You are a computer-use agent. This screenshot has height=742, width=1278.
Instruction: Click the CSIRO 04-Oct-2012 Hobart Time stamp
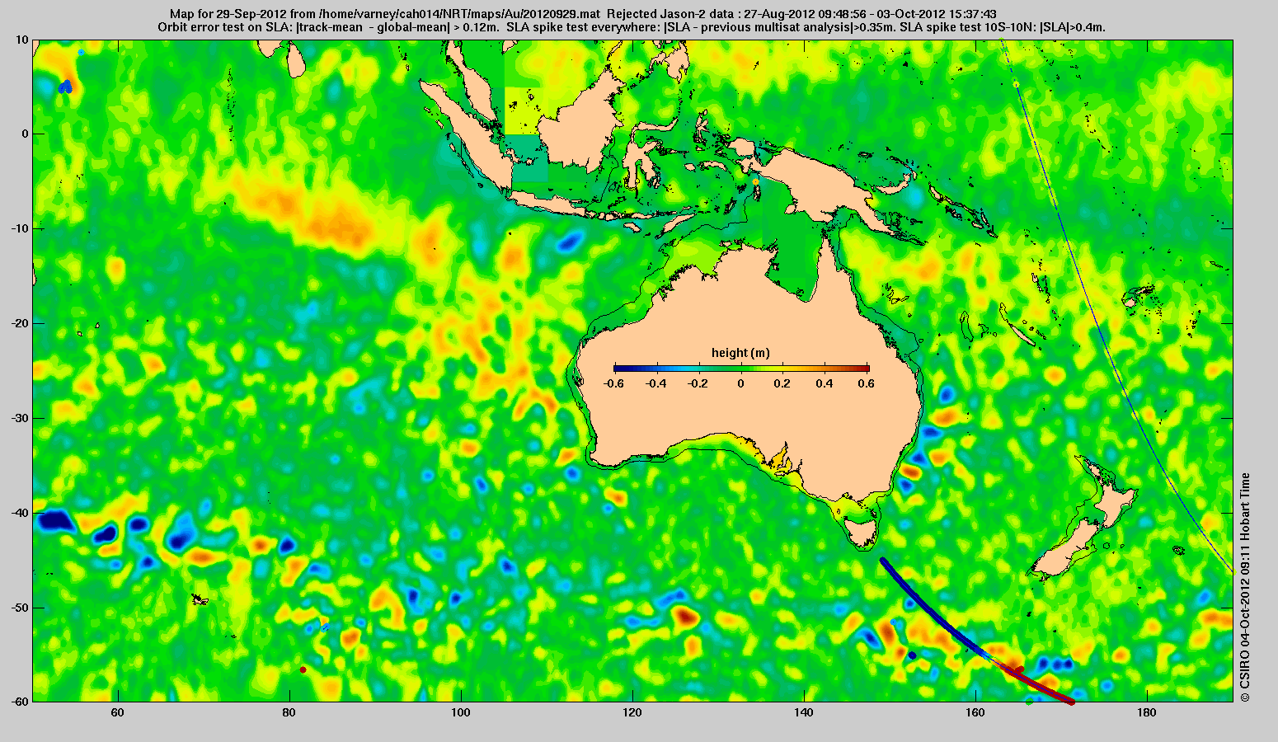pos(1245,587)
